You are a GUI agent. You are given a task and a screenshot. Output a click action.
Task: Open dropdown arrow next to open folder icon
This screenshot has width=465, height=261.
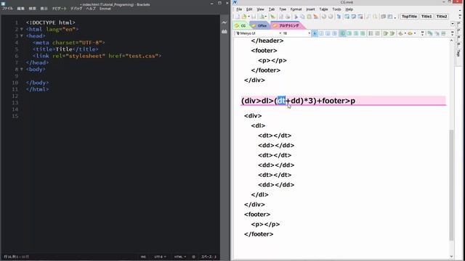tap(248, 17)
